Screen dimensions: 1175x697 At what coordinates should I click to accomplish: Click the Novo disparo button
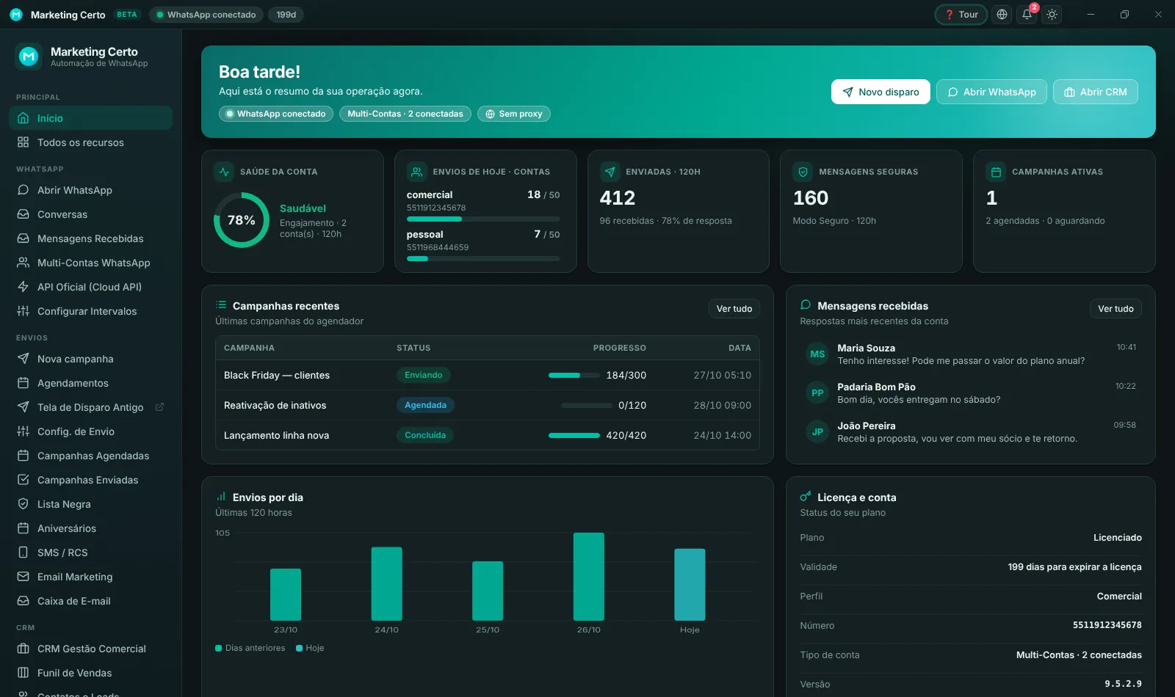coord(881,92)
